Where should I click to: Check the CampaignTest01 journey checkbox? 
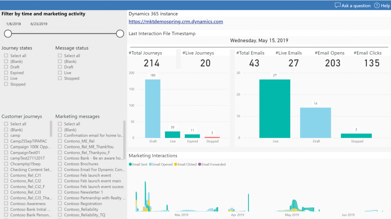[6, 153]
